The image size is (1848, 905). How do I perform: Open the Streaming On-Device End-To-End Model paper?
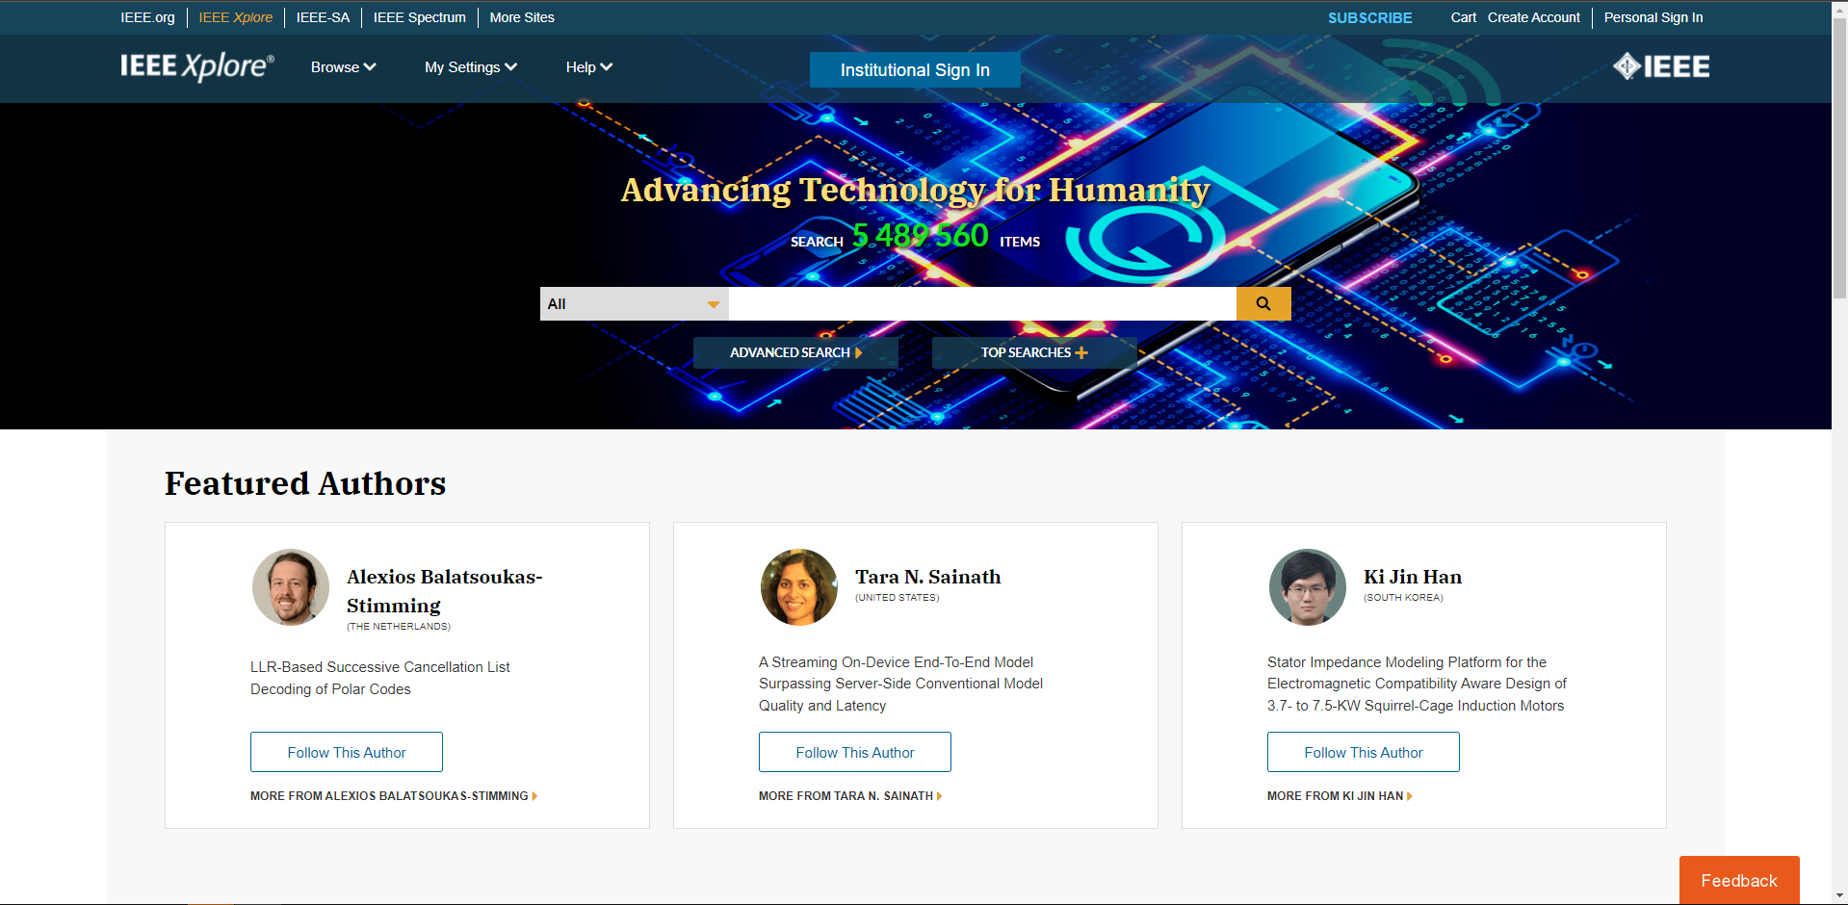pos(900,684)
